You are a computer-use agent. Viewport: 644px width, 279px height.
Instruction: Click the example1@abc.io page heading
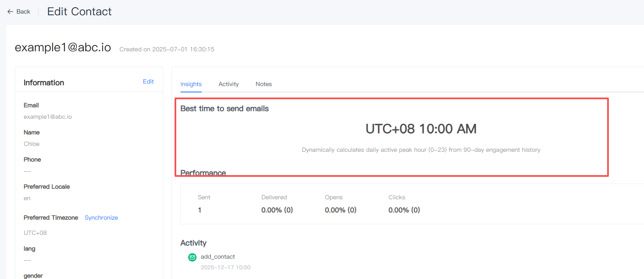(63, 47)
